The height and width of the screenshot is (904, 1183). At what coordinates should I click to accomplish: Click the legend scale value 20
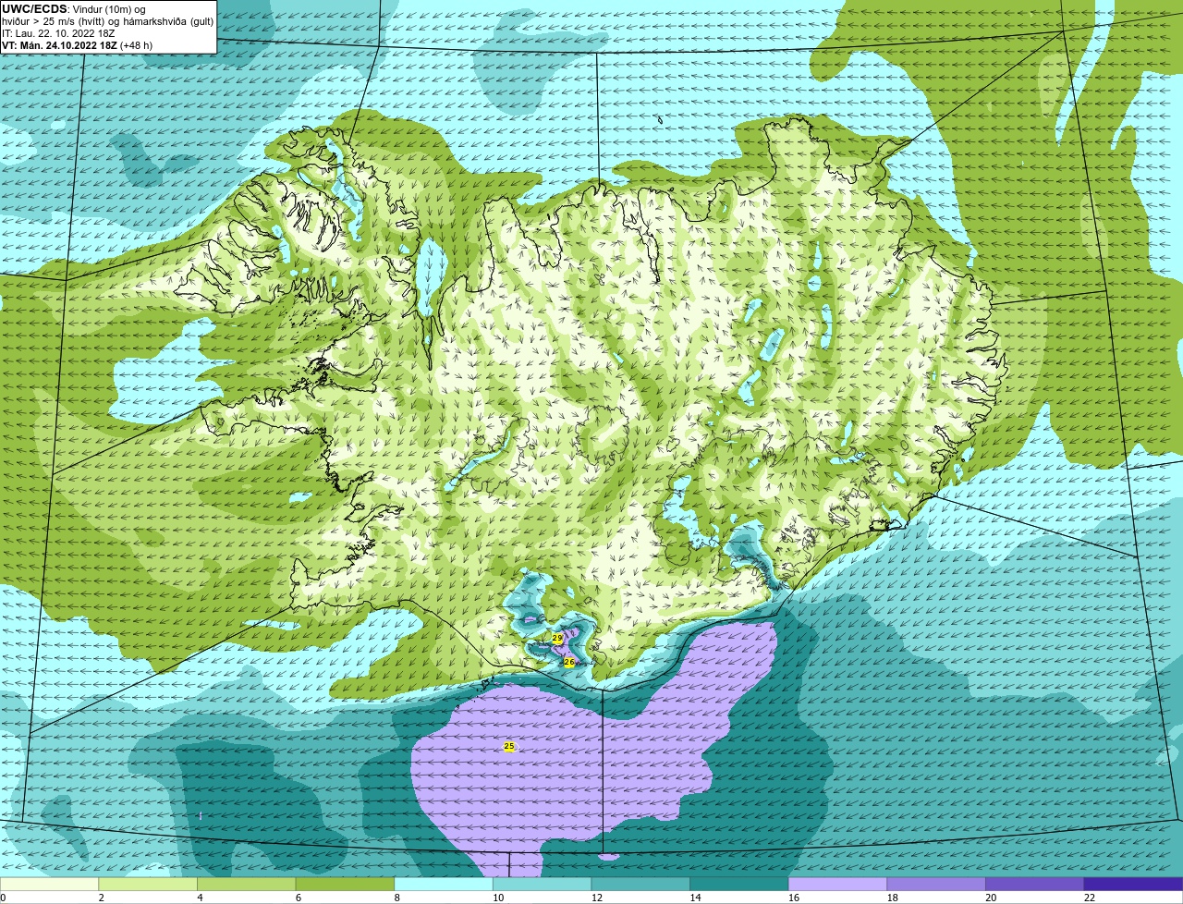pos(991,898)
